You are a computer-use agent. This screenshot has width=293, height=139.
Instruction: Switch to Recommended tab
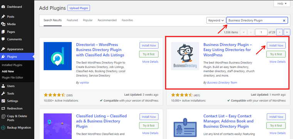point(107,20)
